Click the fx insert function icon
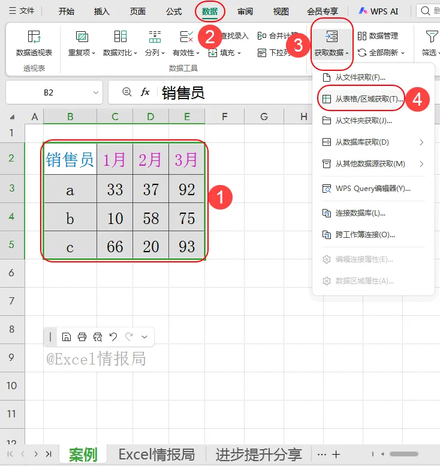The height and width of the screenshot is (466, 440). (x=145, y=92)
